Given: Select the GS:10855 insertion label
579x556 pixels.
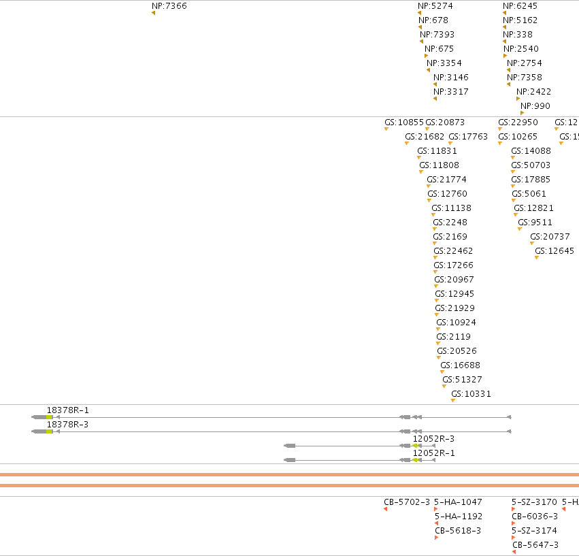Looking at the screenshot, I should tap(404, 122).
